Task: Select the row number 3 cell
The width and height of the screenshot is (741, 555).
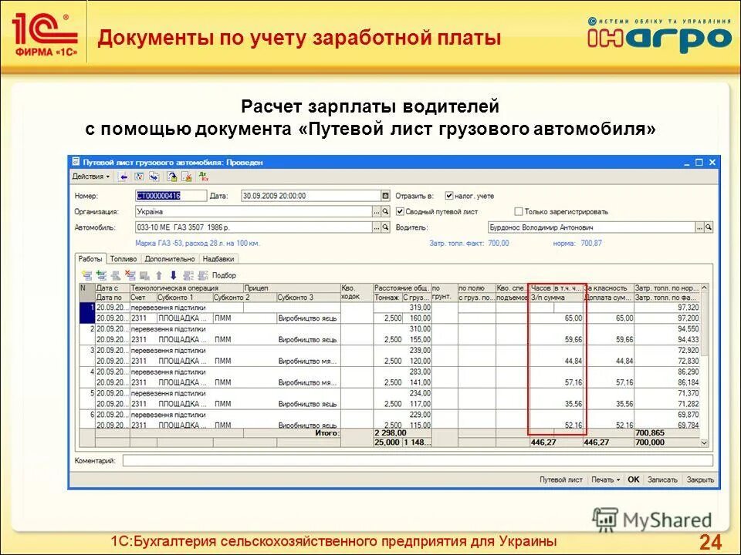Action: [x=87, y=356]
